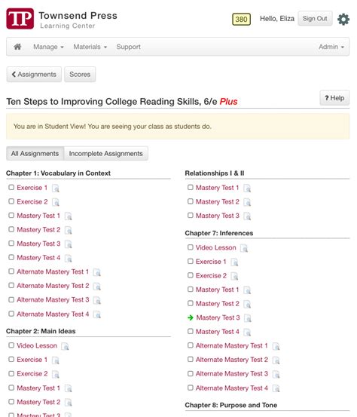Switch to Incomplete Assignments tab

106,153
